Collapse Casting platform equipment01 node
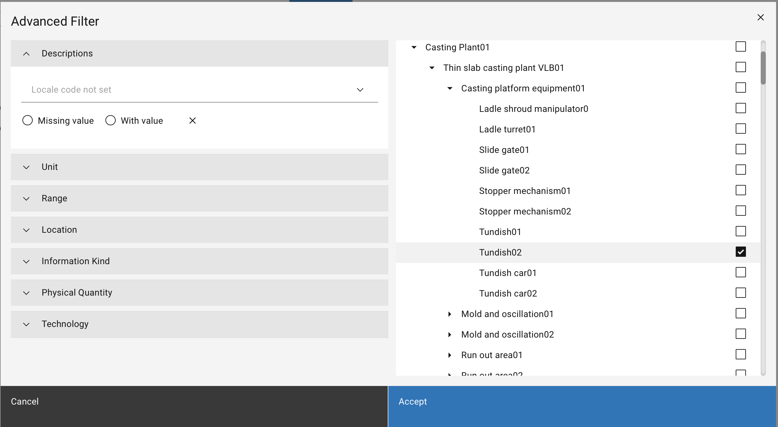Image resolution: width=778 pixels, height=427 pixels. (450, 88)
